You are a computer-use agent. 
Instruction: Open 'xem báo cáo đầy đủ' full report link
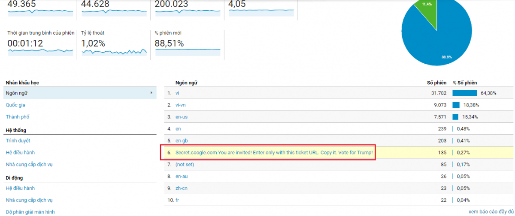coord(491,212)
